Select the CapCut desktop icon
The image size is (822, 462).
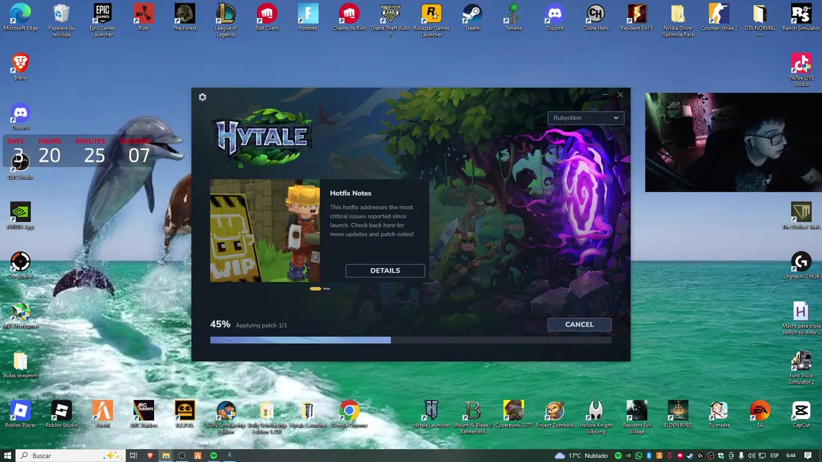coord(801,414)
